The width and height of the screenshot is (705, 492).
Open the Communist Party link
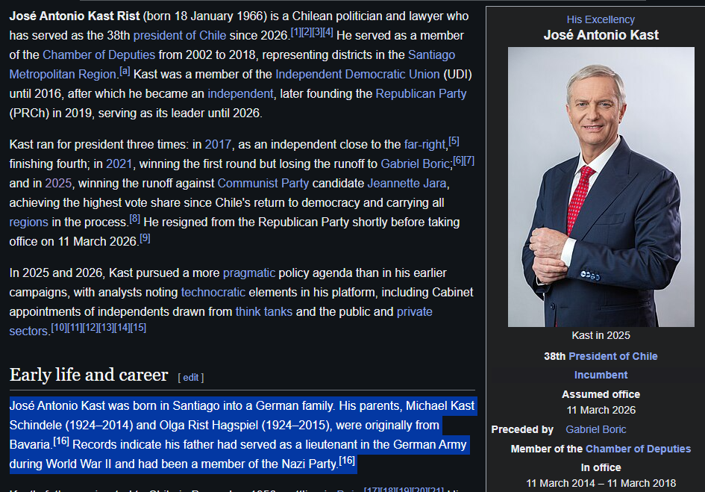pos(263,183)
